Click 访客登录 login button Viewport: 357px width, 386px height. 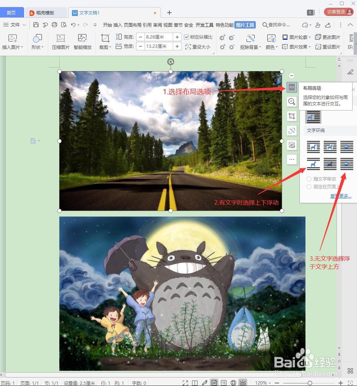pos(339,12)
